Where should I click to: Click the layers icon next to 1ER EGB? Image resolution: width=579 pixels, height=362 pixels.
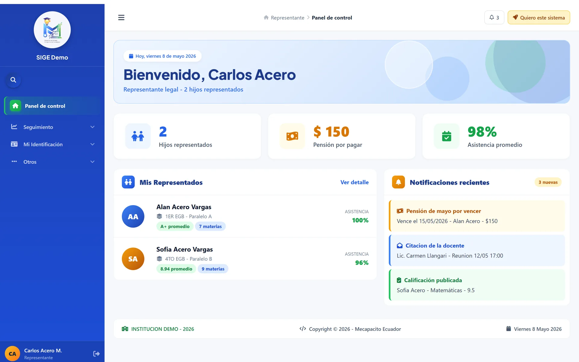click(x=160, y=216)
